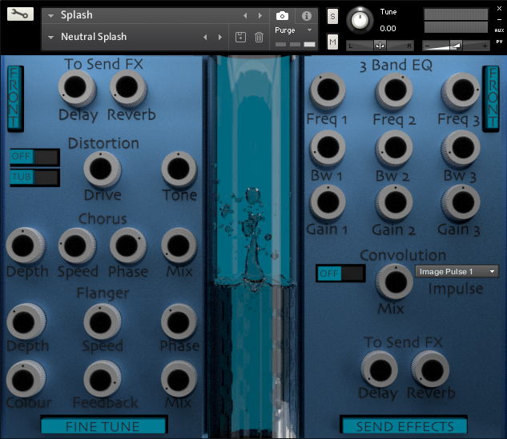Click the Tune knob
Screen dimensions: 507x439
pyautogui.click(x=360, y=20)
